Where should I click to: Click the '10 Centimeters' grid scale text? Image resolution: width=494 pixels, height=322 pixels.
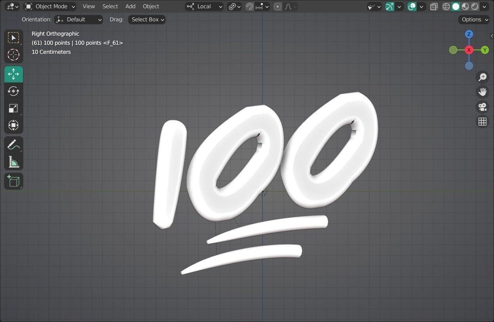click(51, 52)
